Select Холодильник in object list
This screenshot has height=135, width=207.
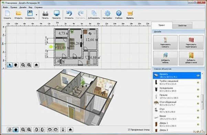tap(177, 90)
